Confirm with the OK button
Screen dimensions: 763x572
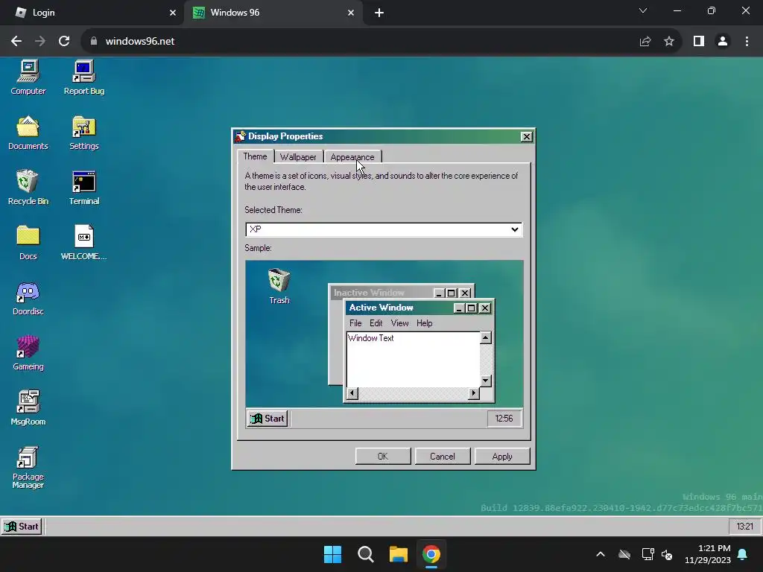click(x=383, y=457)
